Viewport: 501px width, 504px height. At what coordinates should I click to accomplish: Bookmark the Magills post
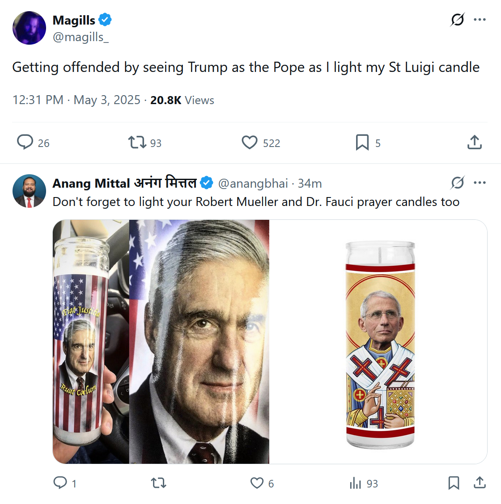click(362, 143)
